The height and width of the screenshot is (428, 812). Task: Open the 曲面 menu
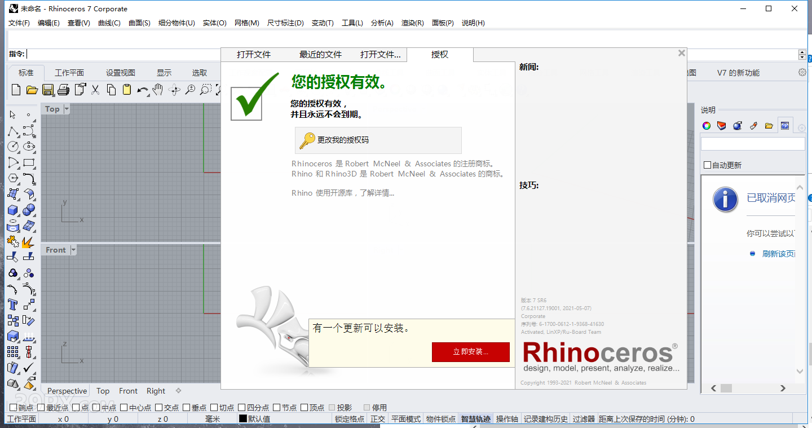[139, 23]
